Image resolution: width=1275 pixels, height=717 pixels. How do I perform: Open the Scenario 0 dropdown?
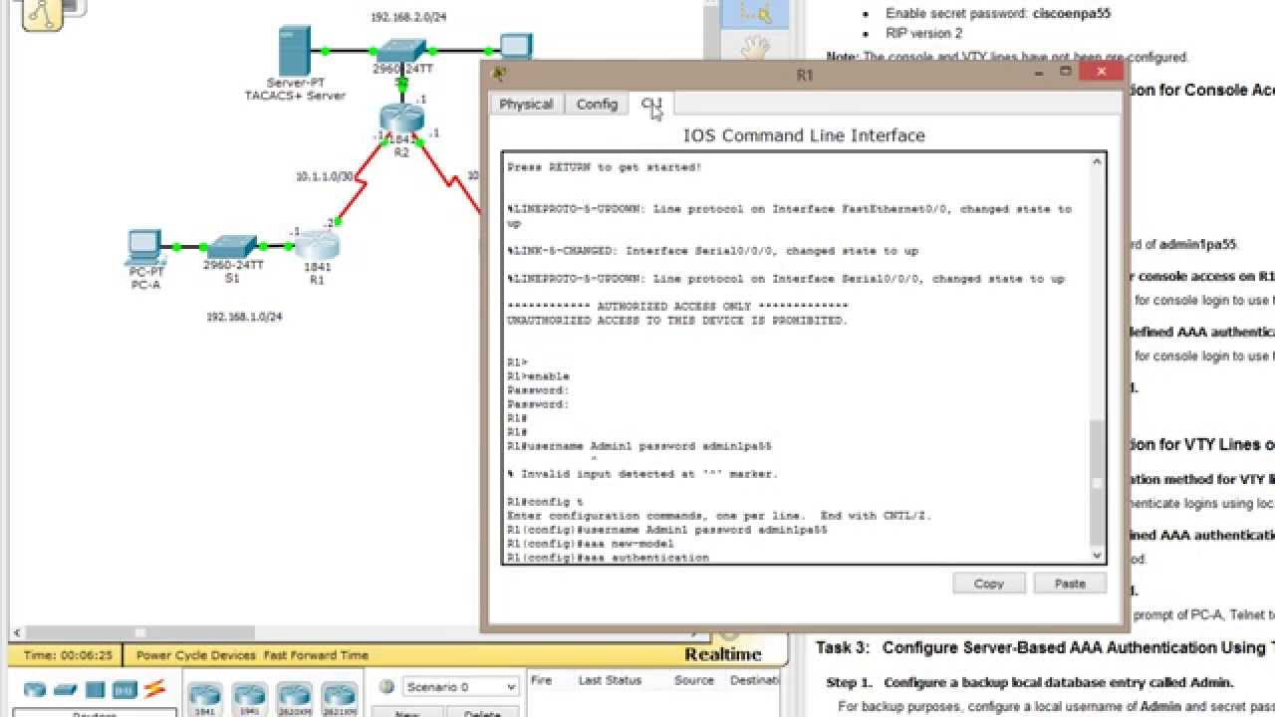(x=460, y=687)
